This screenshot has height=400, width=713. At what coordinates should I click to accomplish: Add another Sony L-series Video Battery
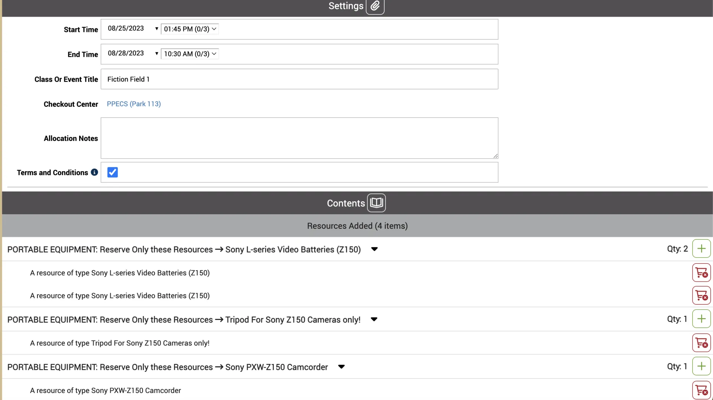point(701,249)
